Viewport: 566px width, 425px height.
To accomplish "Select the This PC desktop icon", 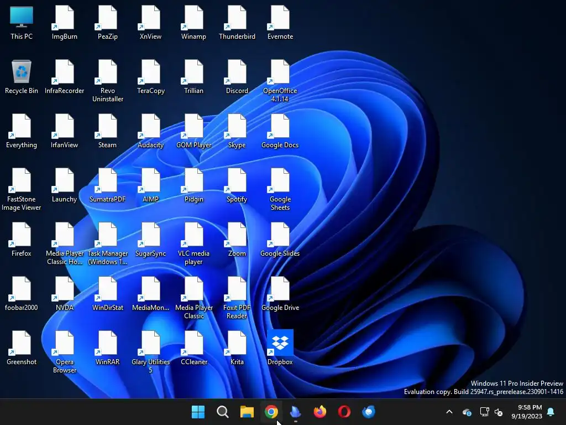I will click(22, 23).
